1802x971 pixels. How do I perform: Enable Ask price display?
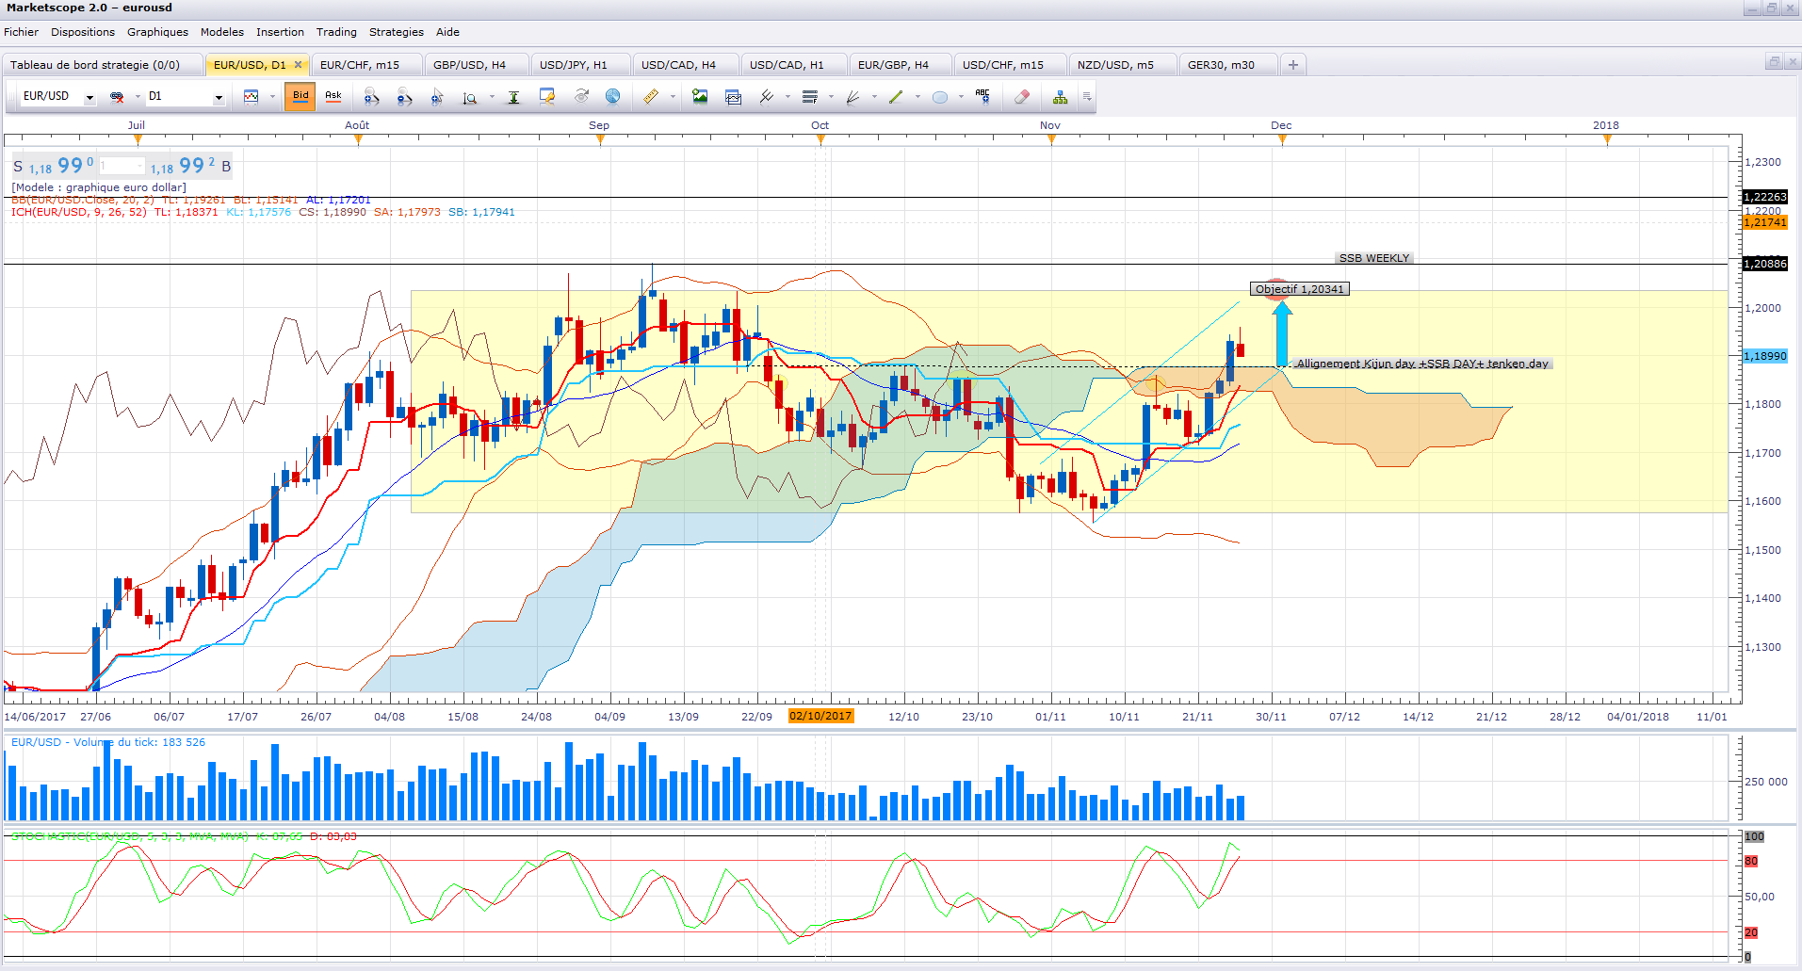coord(333,96)
